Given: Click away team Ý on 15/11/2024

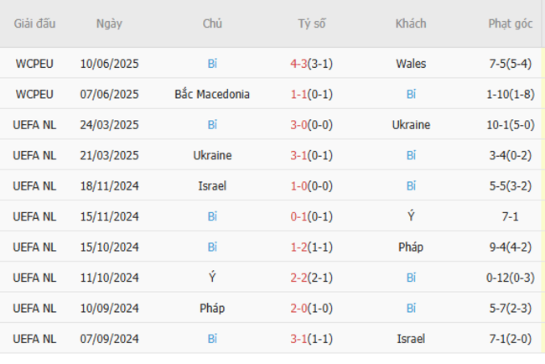Looking at the screenshot, I should tap(411, 216).
